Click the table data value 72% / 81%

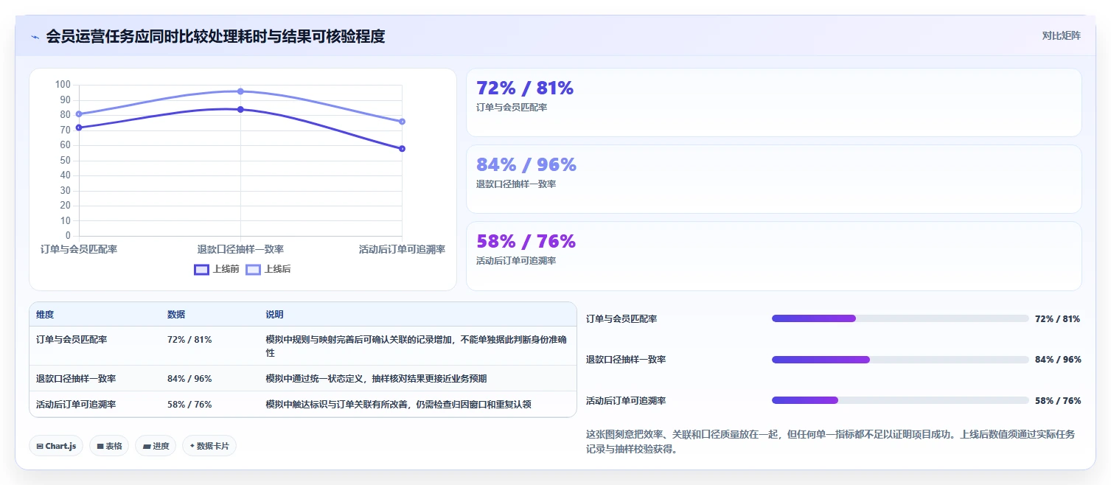pos(189,340)
